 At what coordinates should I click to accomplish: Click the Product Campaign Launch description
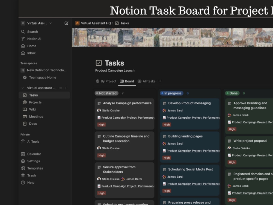click(115, 71)
